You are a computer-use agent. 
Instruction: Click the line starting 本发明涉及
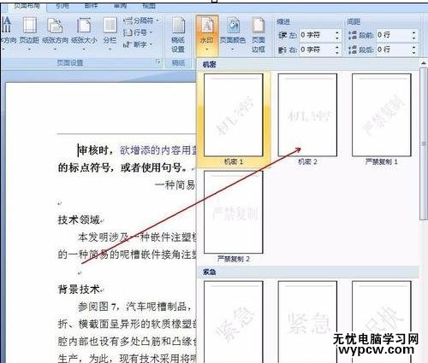pos(137,237)
